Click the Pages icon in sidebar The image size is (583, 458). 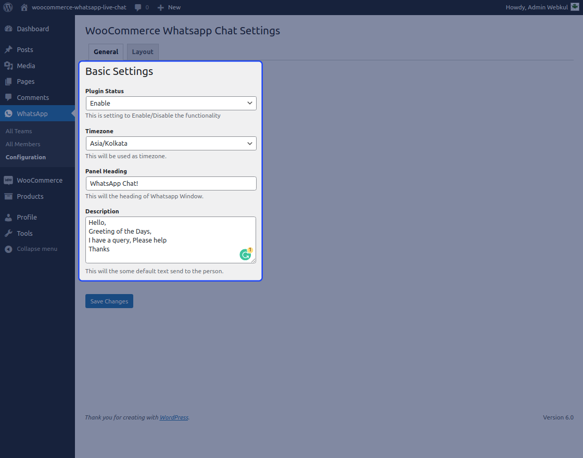tap(8, 82)
